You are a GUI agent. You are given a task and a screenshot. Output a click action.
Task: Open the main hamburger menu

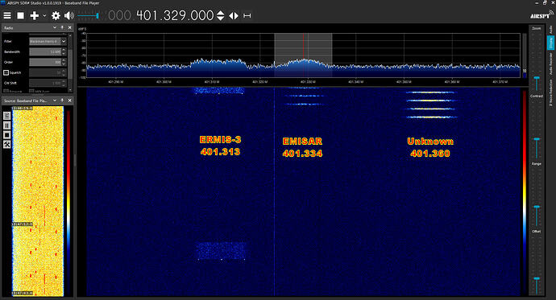(x=7, y=15)
